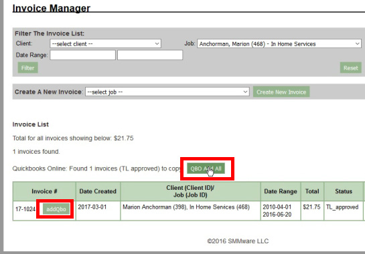Click addQbo button for invoice 17-1024
Screen dimensions: 365x254
click(56, 209)
